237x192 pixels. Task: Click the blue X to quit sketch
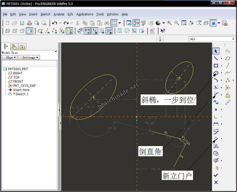pos(216,182)
